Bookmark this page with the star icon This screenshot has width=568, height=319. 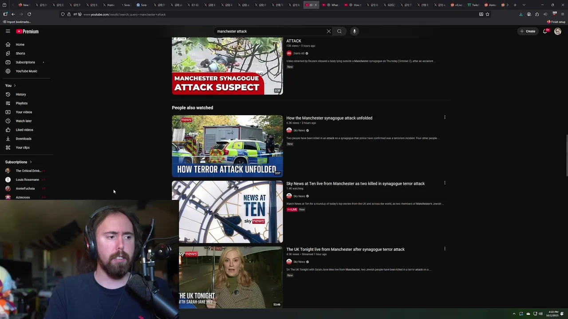click(x=487, y=14)
